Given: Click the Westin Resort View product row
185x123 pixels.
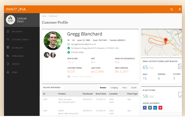Looking at the screenshot, I should pos(90,112).
